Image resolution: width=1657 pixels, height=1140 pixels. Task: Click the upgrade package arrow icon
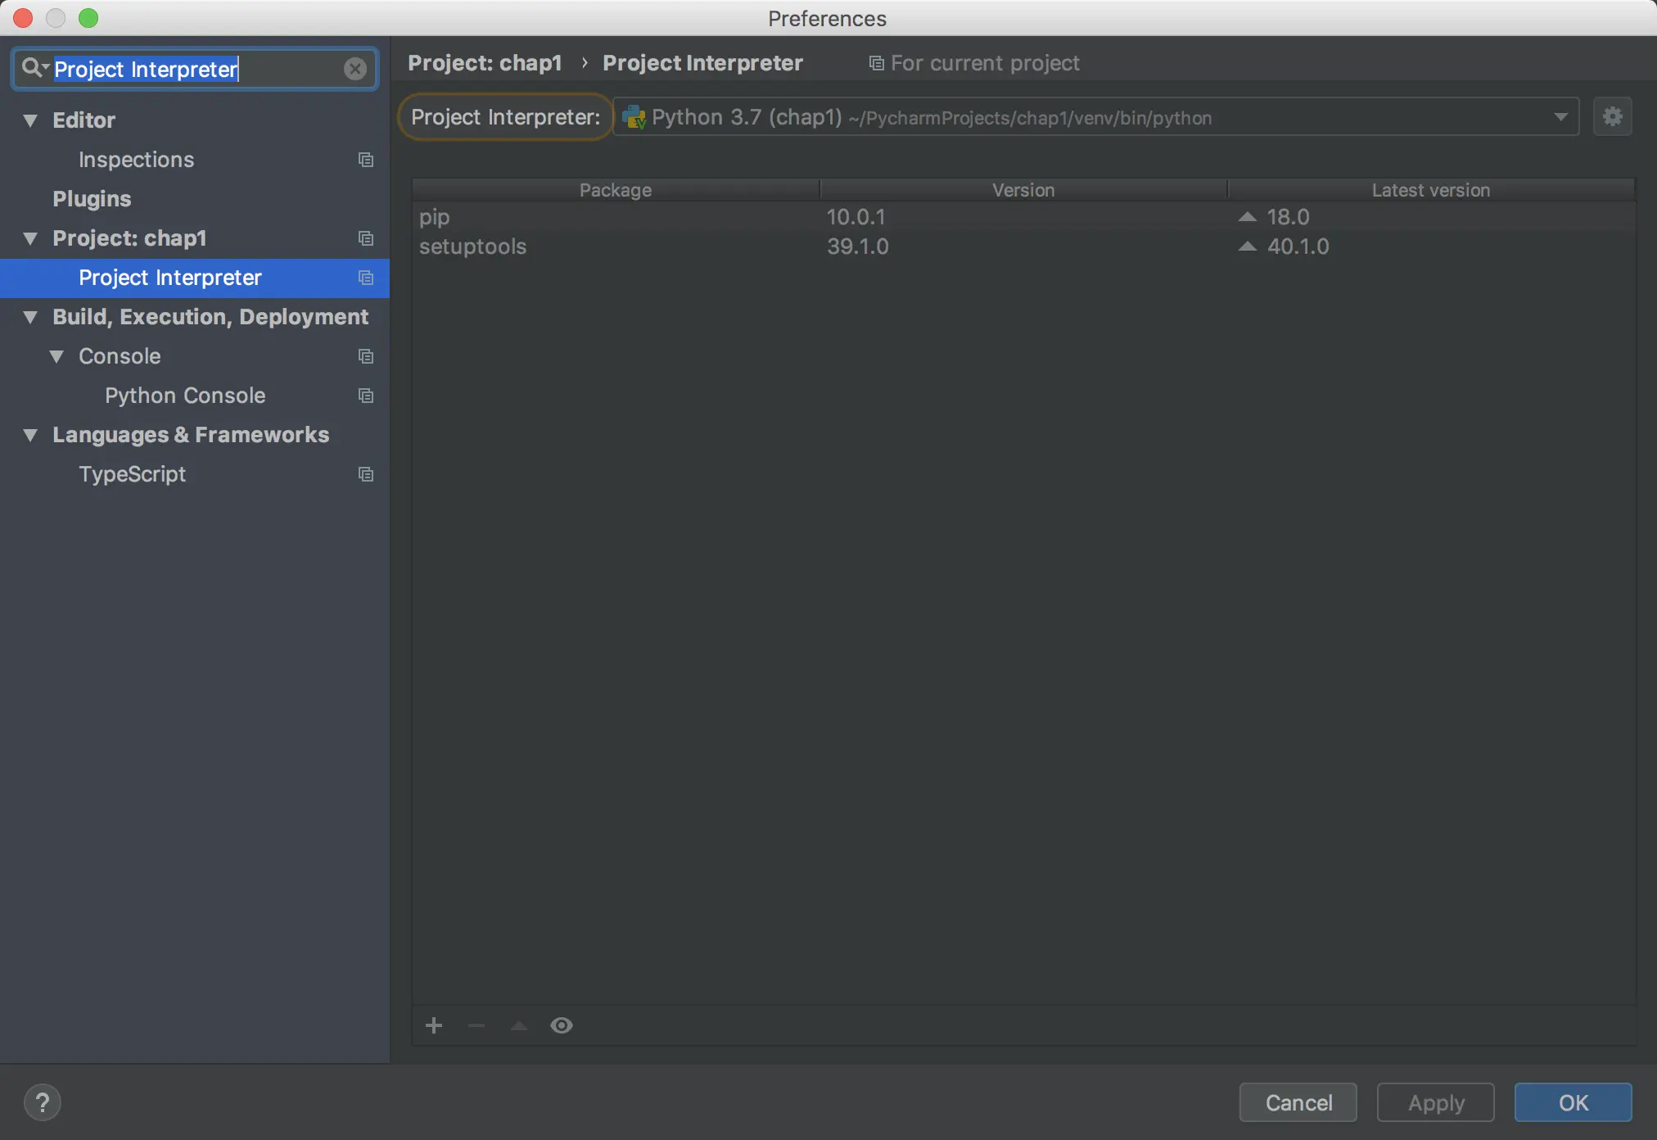pos(519,1025)
